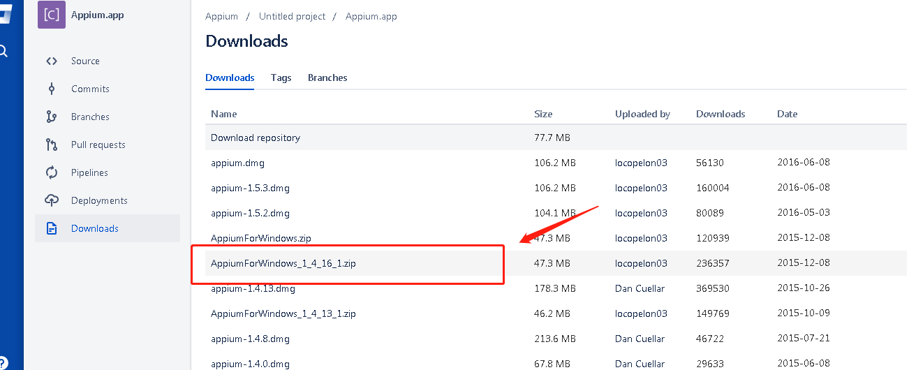Click the date 2015-07-21
The width and height of the screenshot is (909, 370).
click(x=804, y=339)
